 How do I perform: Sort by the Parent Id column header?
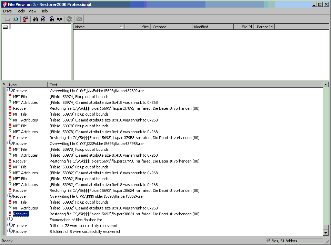coord(264,27)
